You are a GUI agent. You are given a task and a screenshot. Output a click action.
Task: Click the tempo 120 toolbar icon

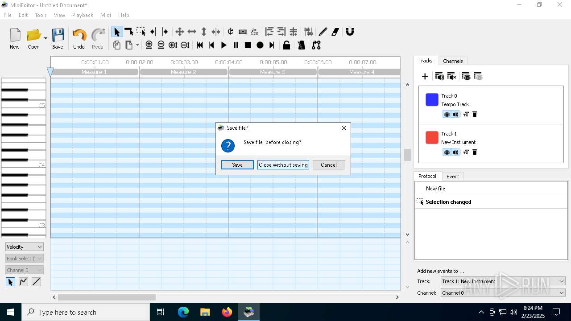[255, 32]
